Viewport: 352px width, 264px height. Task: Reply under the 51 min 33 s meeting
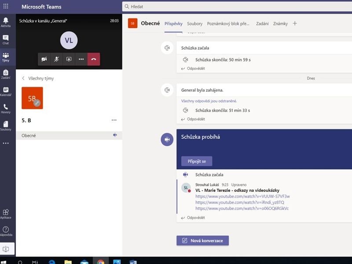(193, 119)
